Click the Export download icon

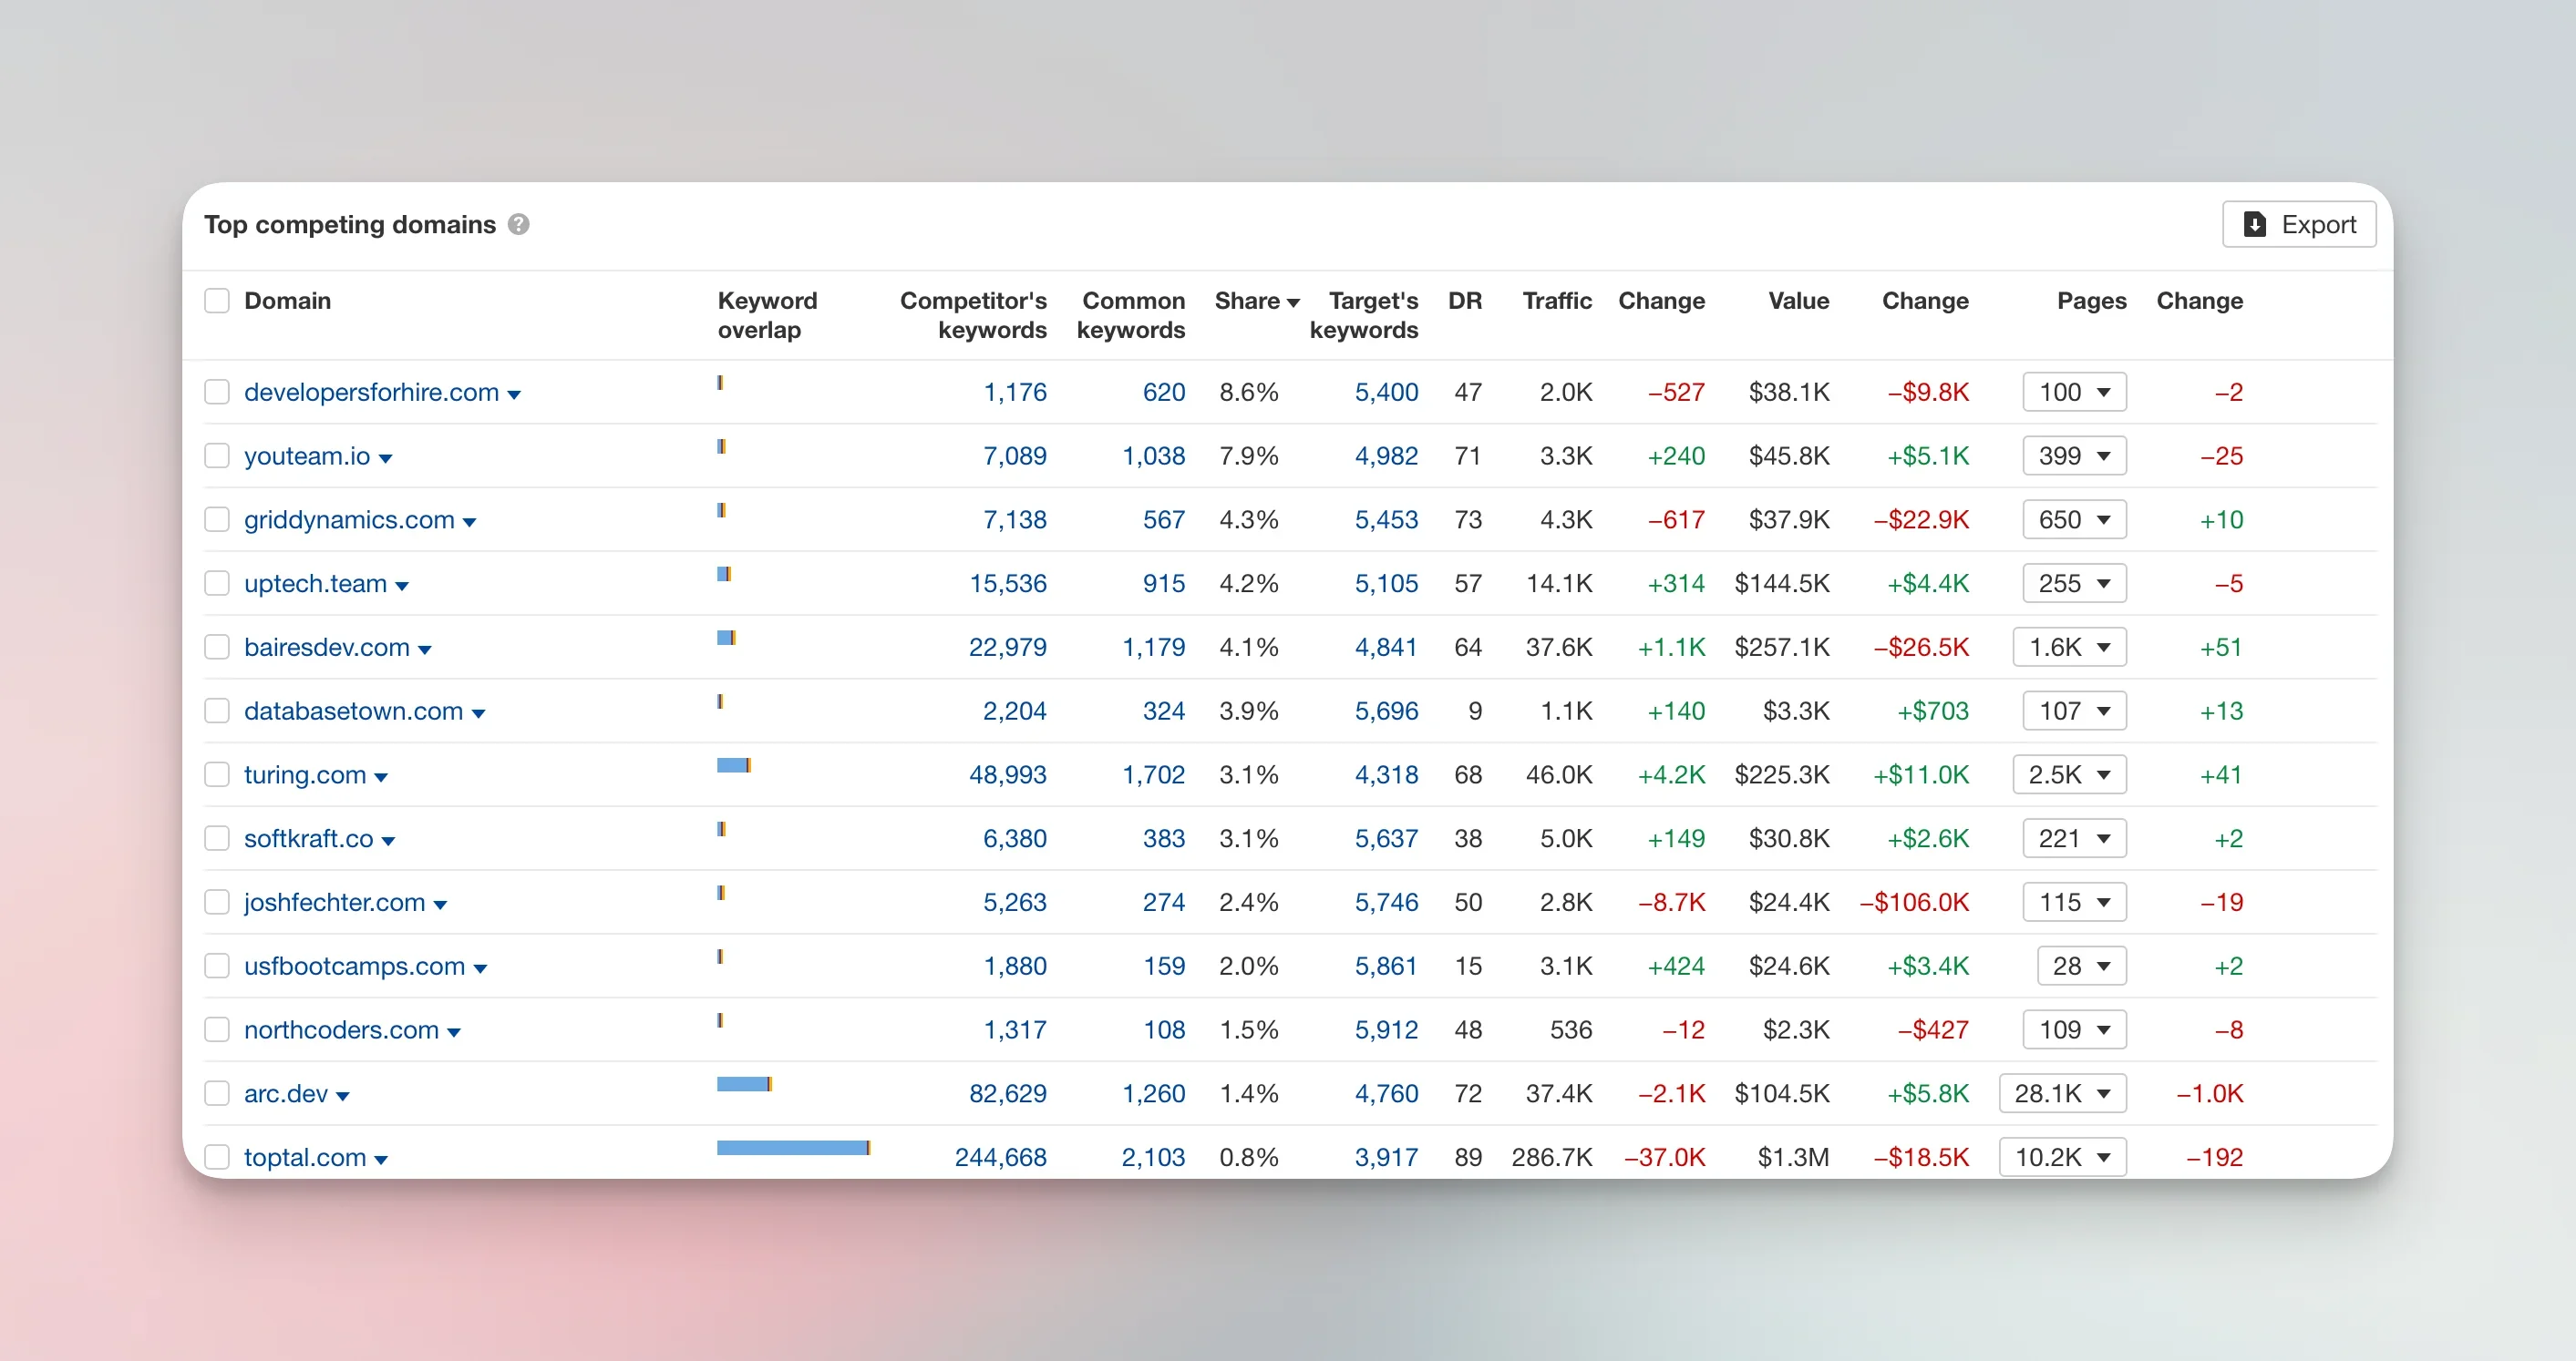tap(2254, 224)
